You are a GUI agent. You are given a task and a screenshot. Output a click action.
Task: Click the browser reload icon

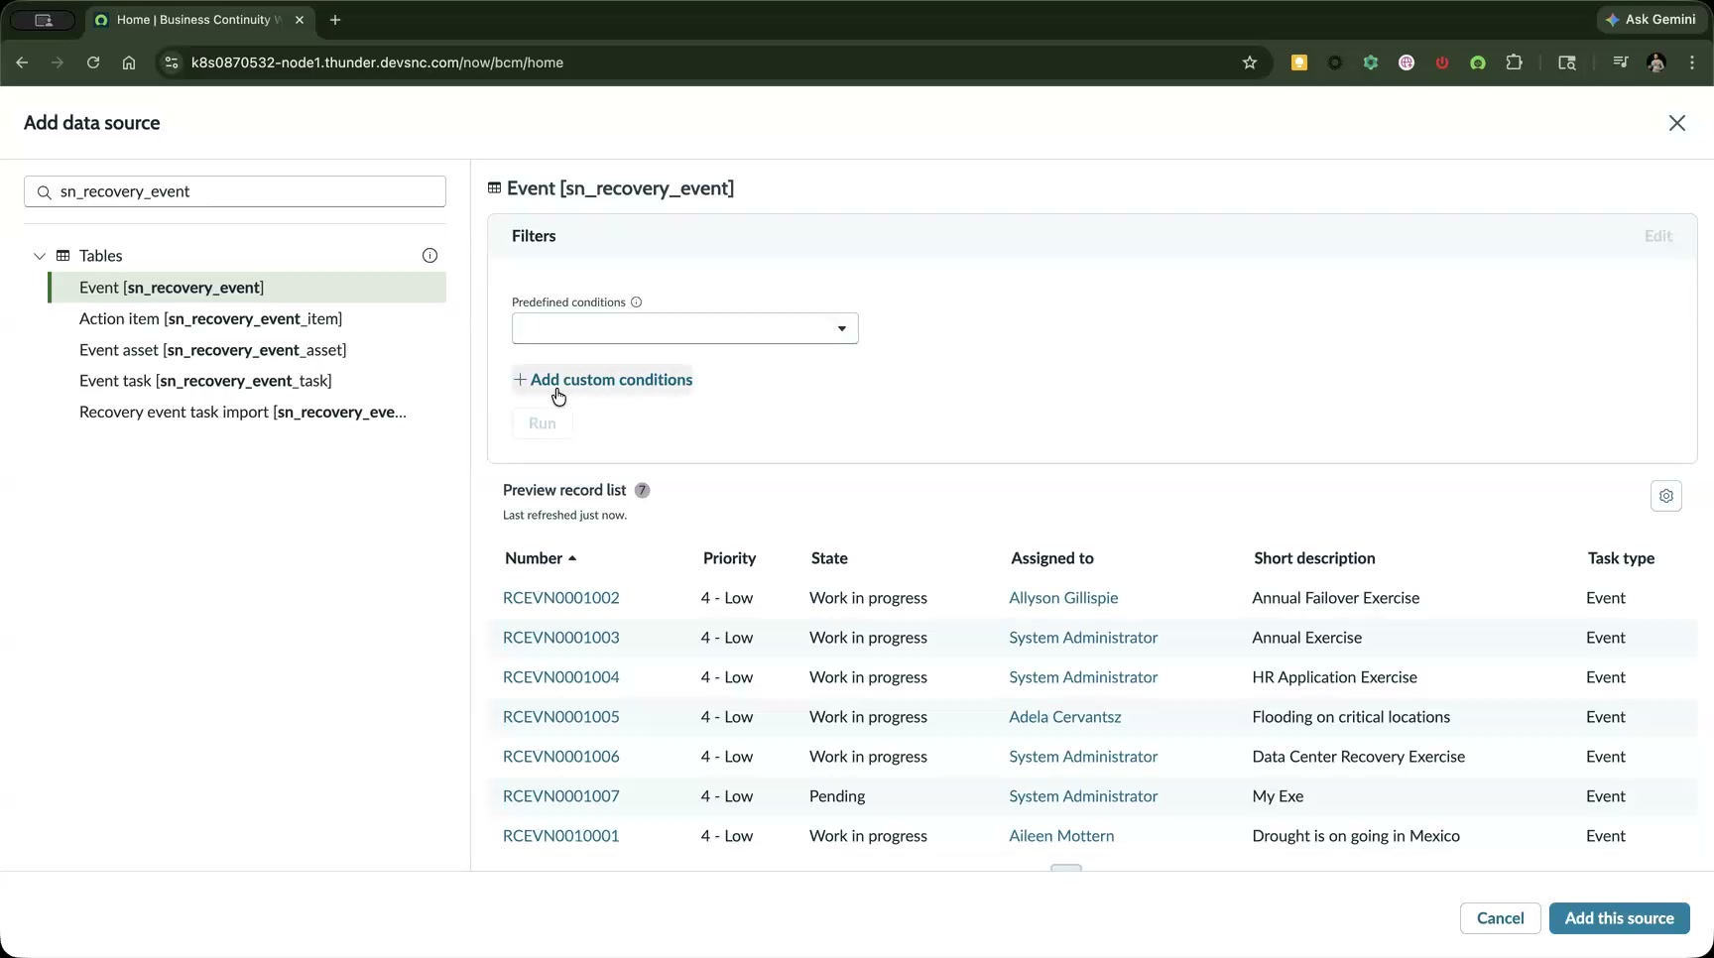pos(93,62)
